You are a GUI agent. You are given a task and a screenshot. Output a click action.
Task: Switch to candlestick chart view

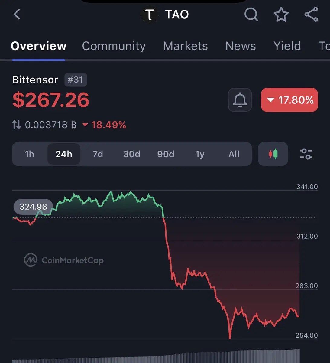[x=273, y=154]
